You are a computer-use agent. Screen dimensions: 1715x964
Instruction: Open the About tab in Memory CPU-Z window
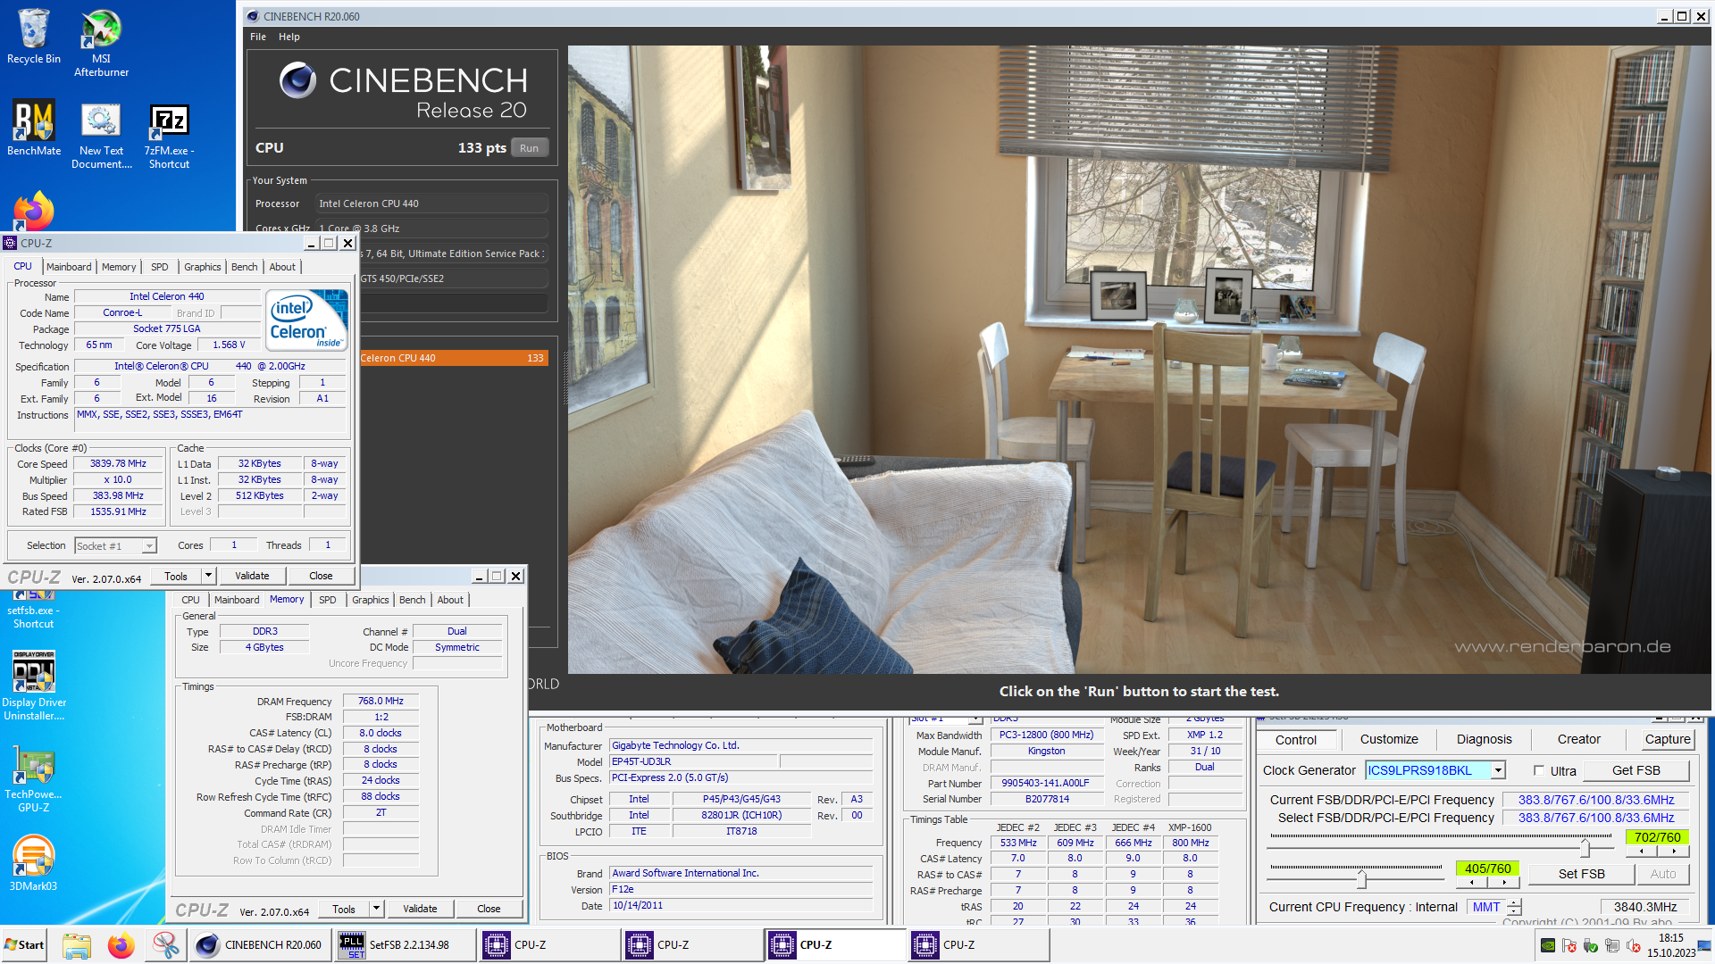450,600
